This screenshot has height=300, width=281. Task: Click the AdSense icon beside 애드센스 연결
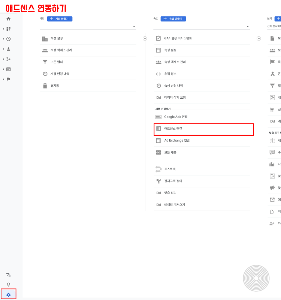click(158, 129)
